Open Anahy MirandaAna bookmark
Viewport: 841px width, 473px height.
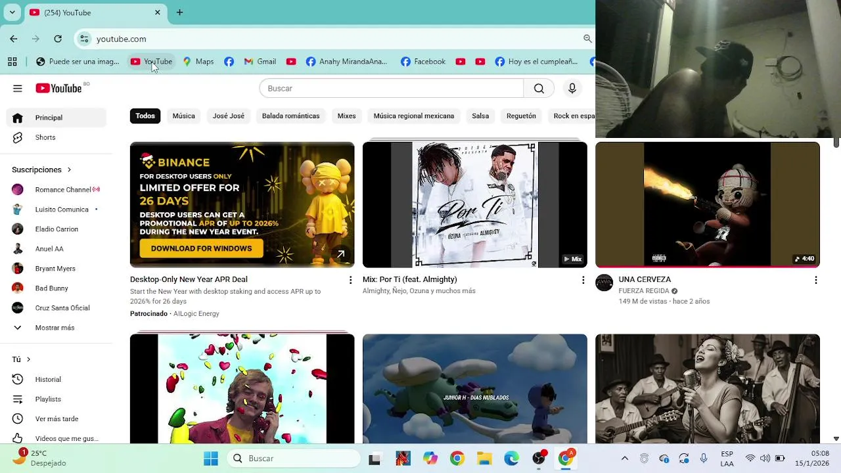coord(346,62)
